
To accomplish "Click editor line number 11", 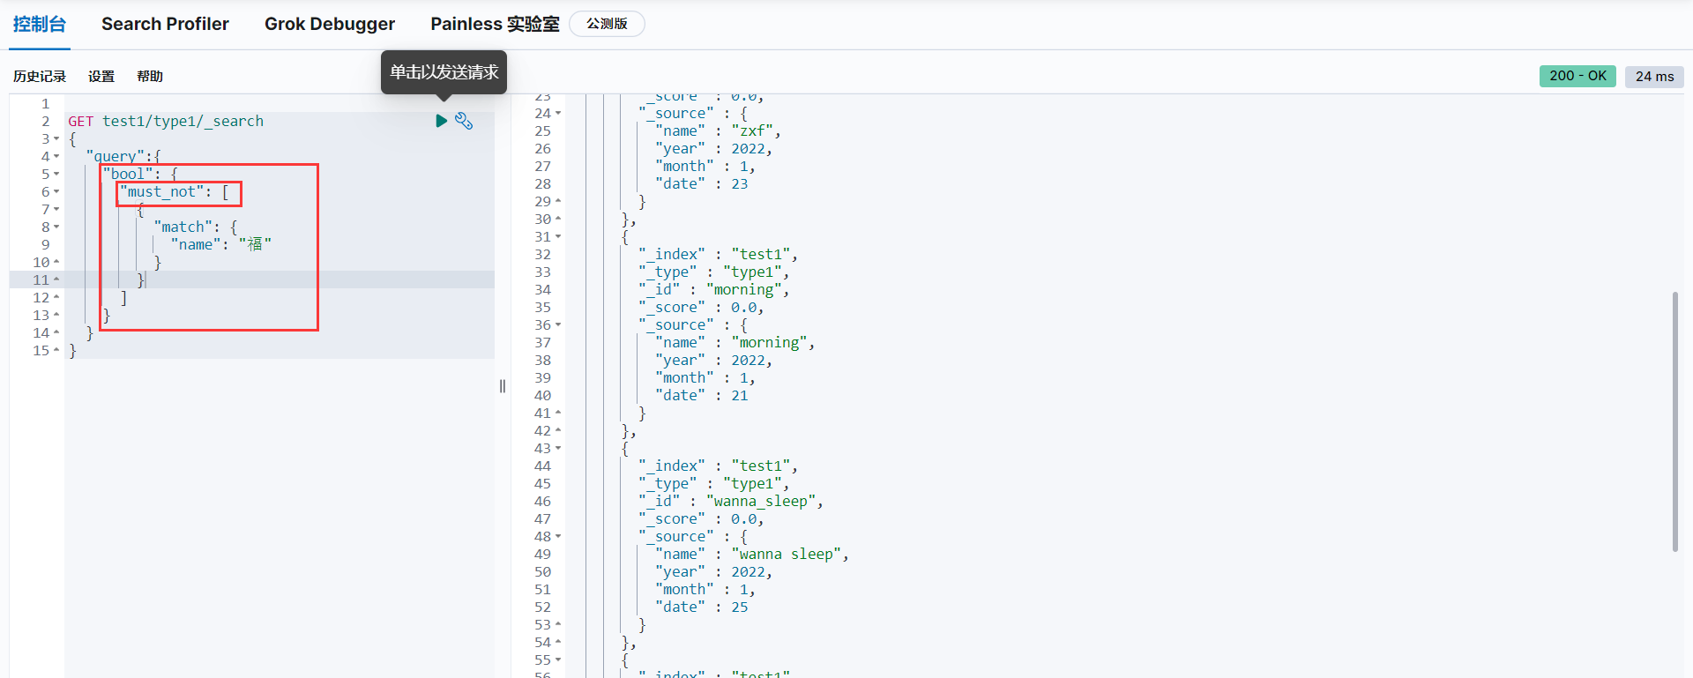I will click(x=41, y=279).
